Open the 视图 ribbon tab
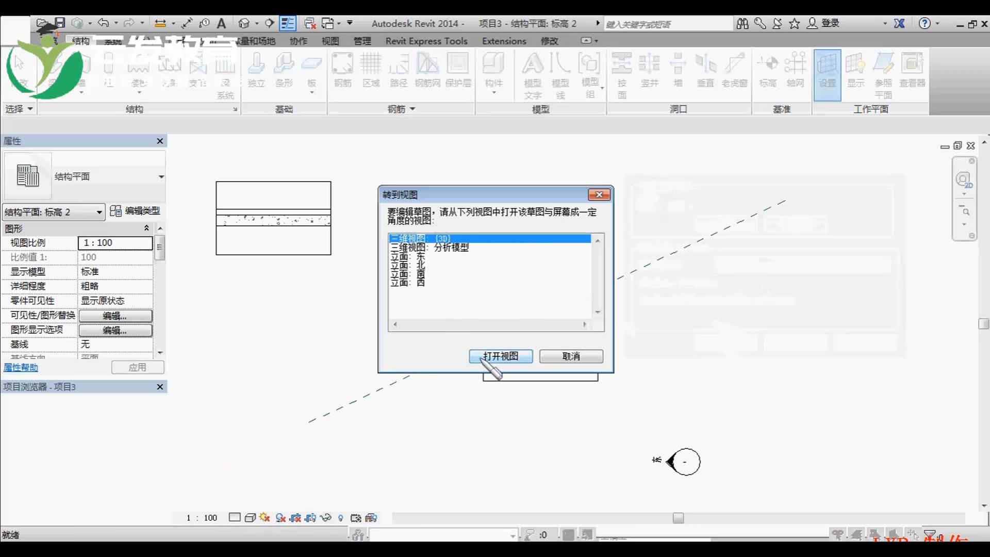Image resolution: width=990 pixels, height=557 pixels. 330,41
